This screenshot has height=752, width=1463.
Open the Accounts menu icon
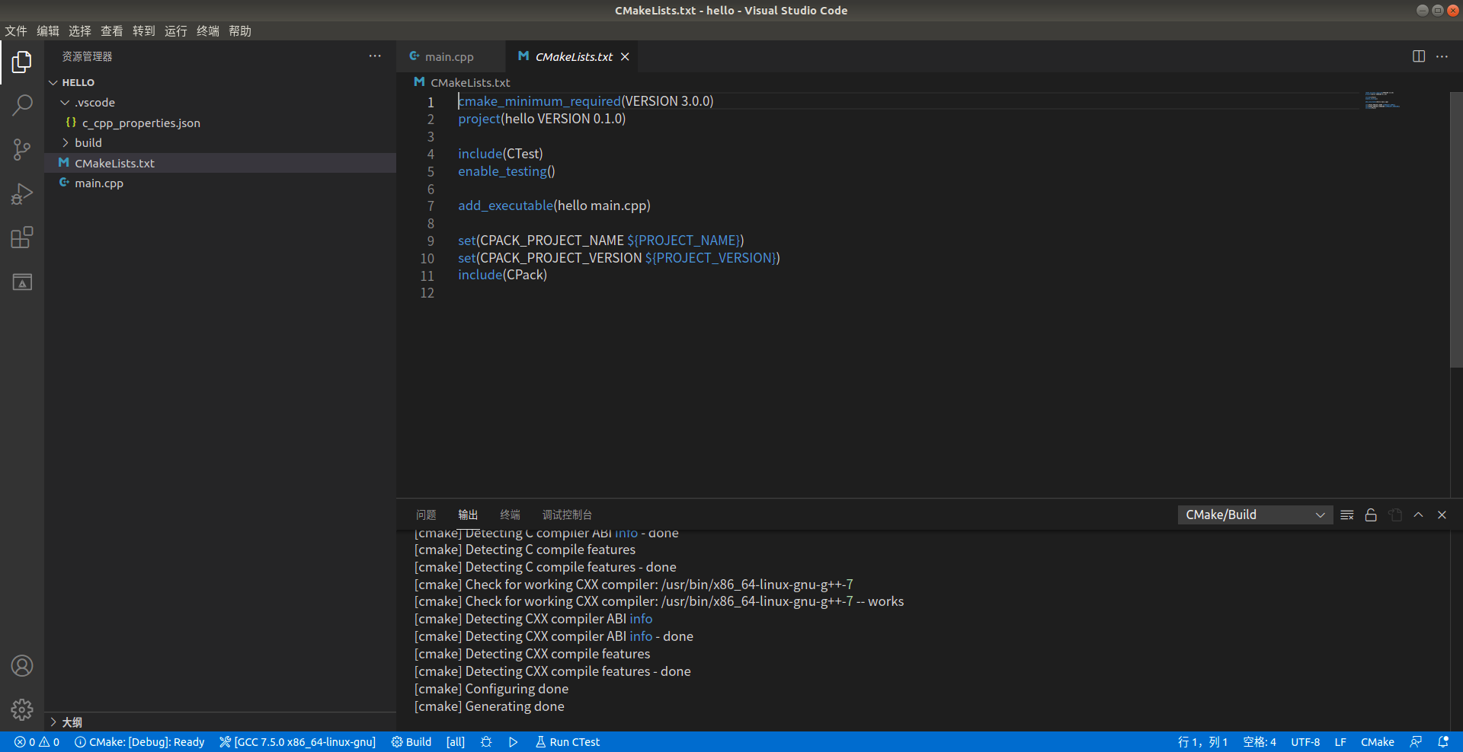22,666
